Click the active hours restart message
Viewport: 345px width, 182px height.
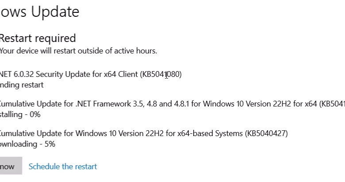click(x=78, y=51)
